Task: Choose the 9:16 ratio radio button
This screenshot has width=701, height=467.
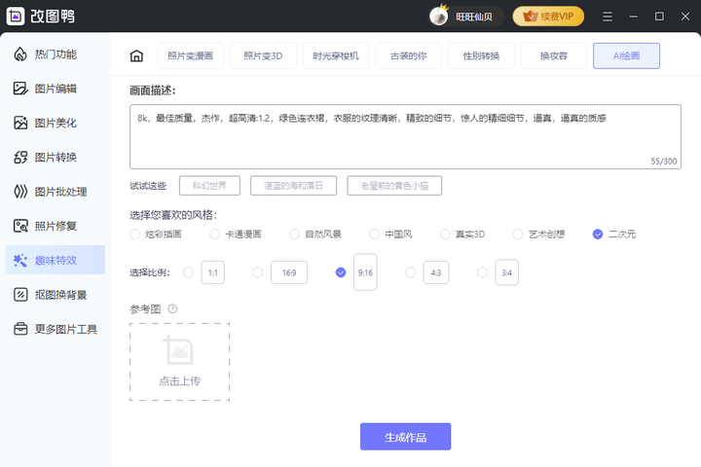Action: pos(341,272)
